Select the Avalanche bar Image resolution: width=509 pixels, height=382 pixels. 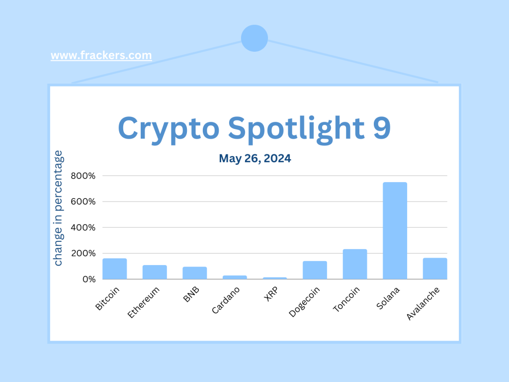click(435, 269)
